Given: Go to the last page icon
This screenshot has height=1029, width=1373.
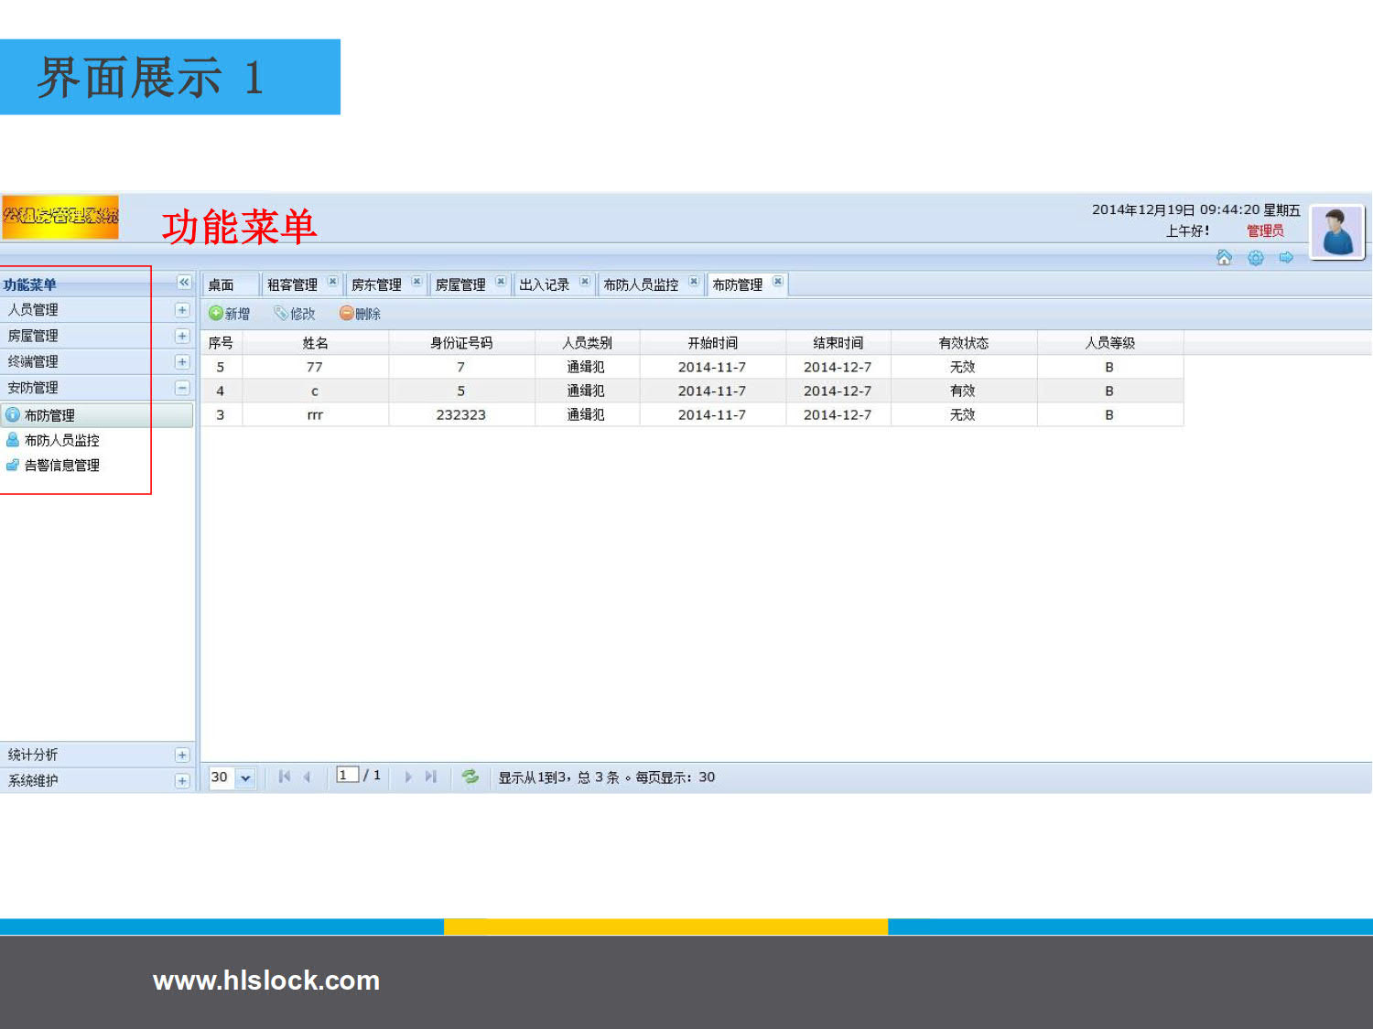Looking at the screenshot, I should click(430, 777).
